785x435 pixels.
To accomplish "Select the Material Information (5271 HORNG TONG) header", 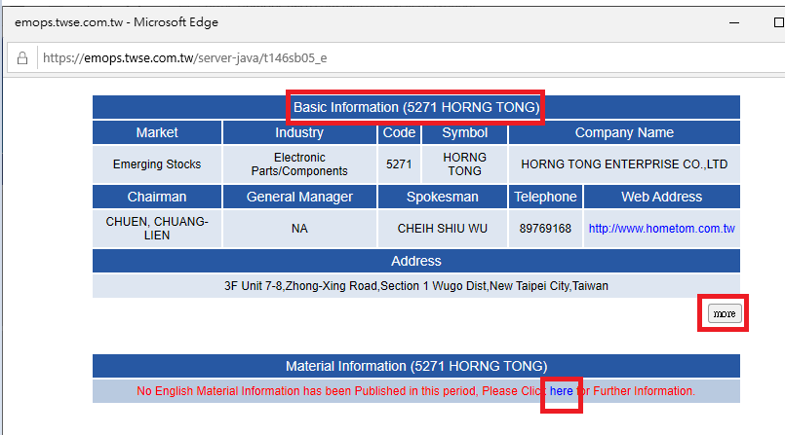I will click(x=416, y=366).
